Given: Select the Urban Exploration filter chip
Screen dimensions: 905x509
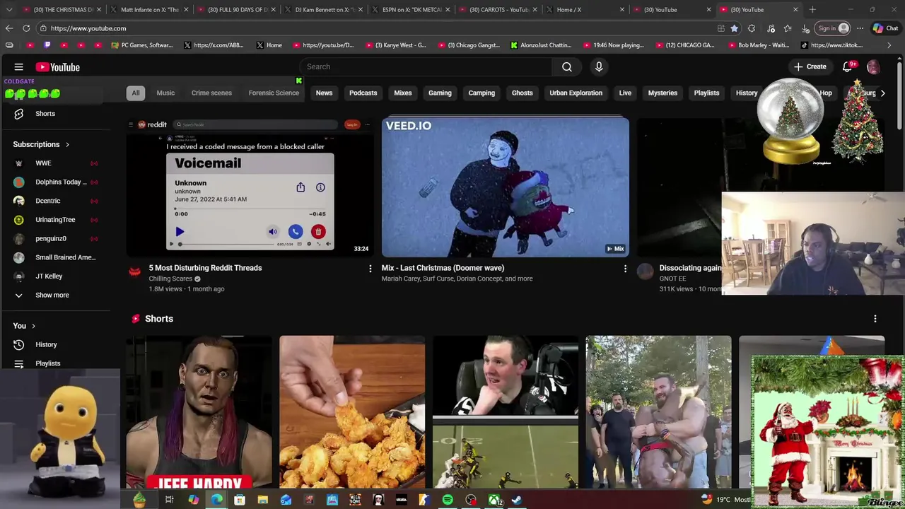Looking at the screenshot, I should (576, 93).
